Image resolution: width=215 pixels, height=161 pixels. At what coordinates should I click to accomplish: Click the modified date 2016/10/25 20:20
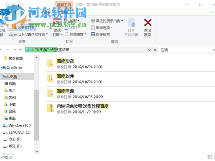point(88,97)
